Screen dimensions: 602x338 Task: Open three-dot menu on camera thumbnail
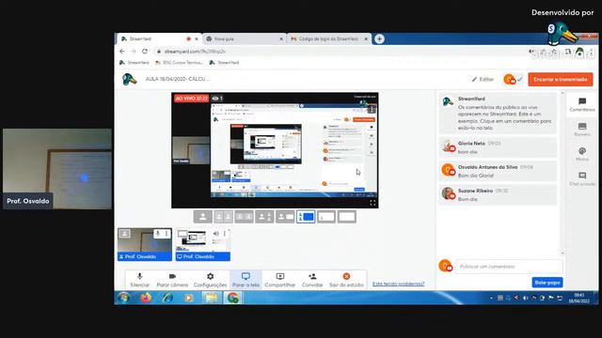pos(166,234)
